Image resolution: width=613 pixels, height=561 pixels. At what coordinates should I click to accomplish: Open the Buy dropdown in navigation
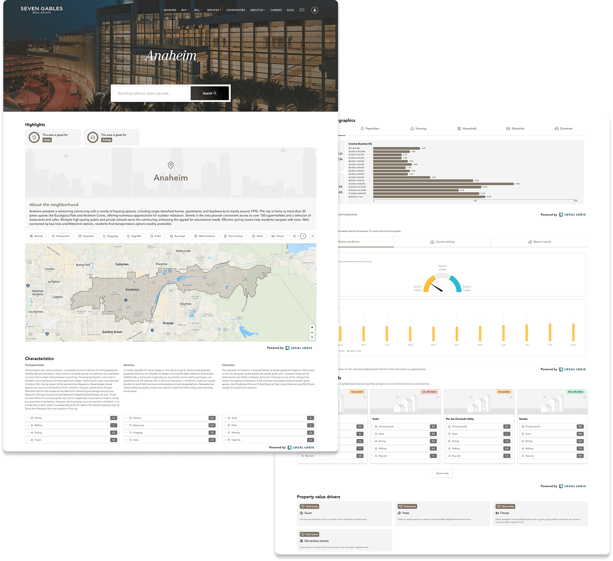pos(185,10)
